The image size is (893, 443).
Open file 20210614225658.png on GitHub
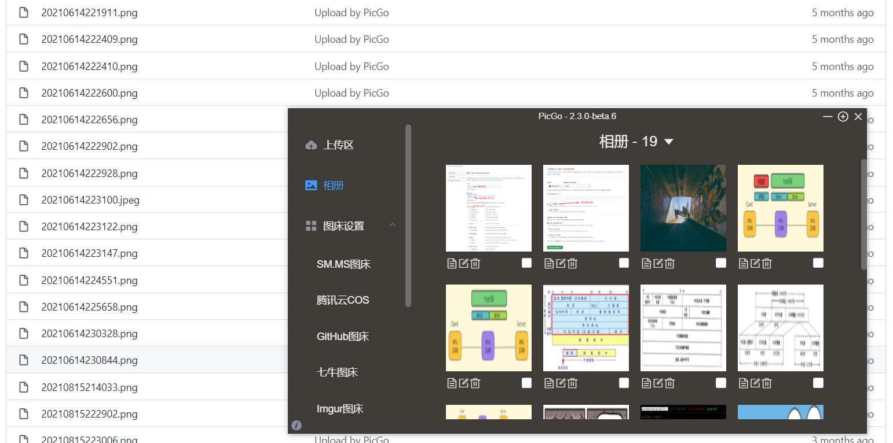(89, 307)
